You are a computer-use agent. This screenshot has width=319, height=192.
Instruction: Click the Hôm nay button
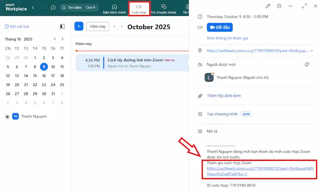tap(98, 26)
